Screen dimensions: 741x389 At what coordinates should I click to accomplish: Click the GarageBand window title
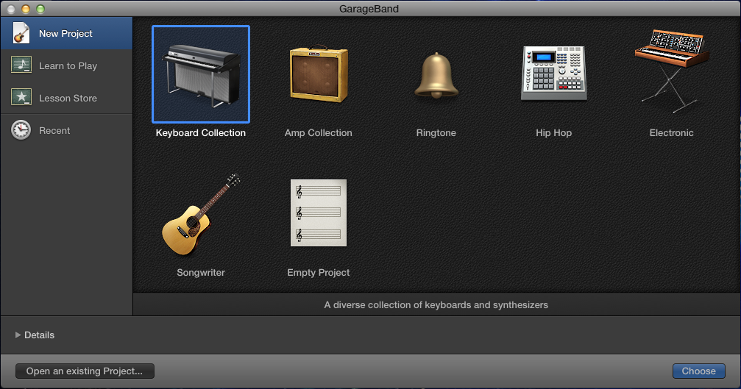(x=369, y=9)
